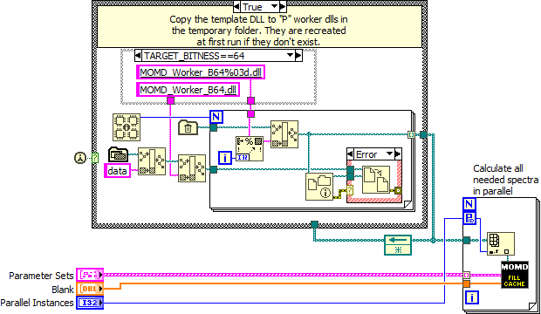Viewport: 541px width, 314px height.
Task: Click the data string constant
Action: click(x=117, y=171)
